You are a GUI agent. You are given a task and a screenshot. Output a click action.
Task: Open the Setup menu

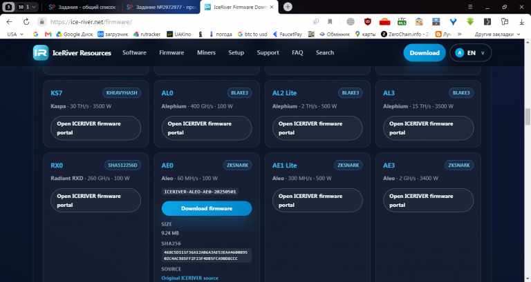[x=236, y=52]
